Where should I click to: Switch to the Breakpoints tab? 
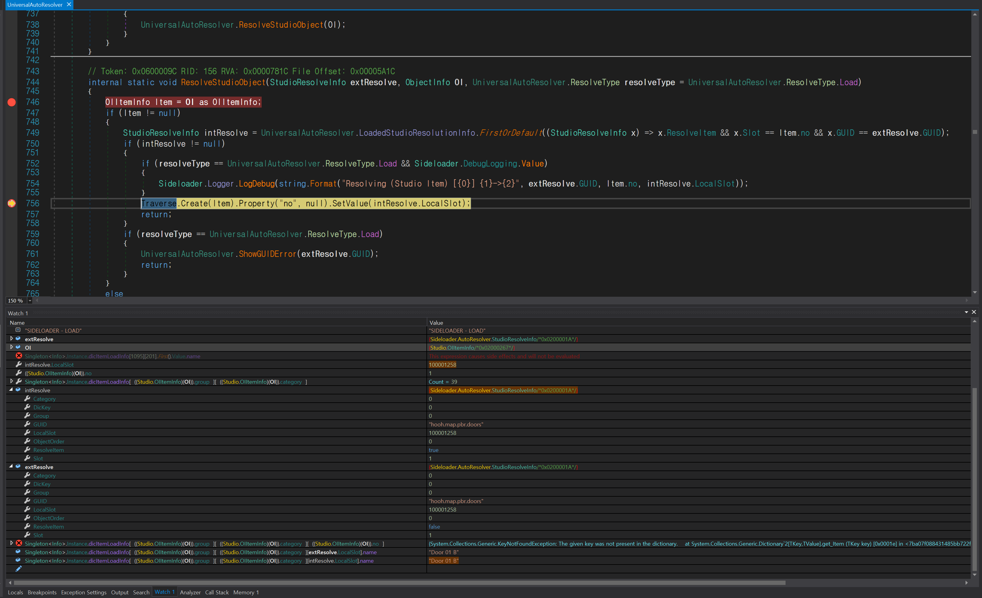(x=42, y=593)
